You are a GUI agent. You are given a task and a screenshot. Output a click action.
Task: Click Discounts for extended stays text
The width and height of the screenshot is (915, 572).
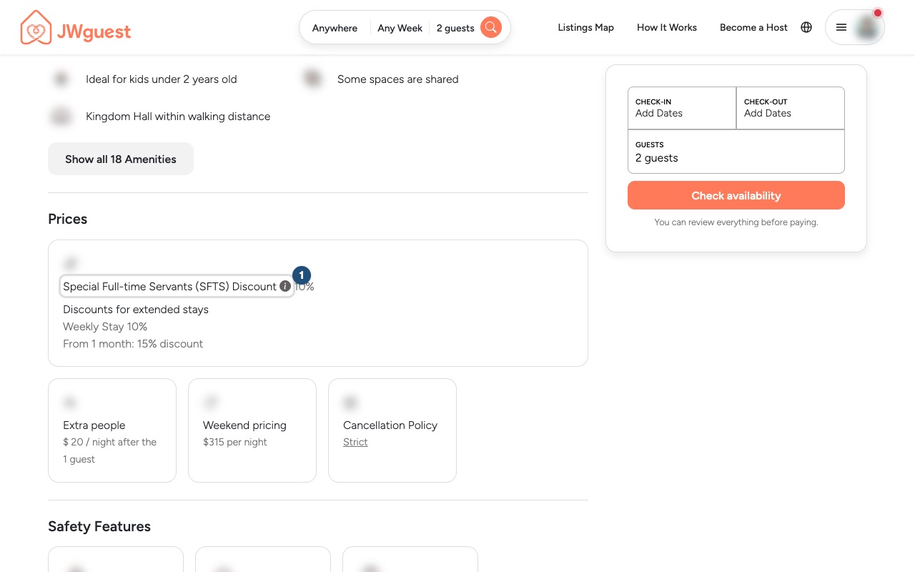[136, 310]
